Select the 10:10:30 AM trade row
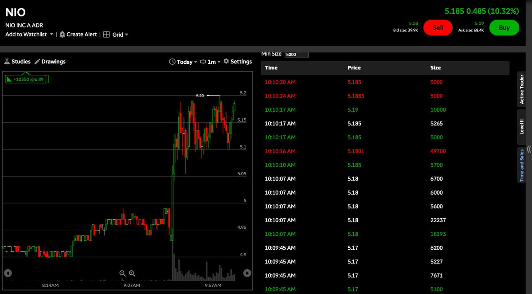 pos(385,82)
